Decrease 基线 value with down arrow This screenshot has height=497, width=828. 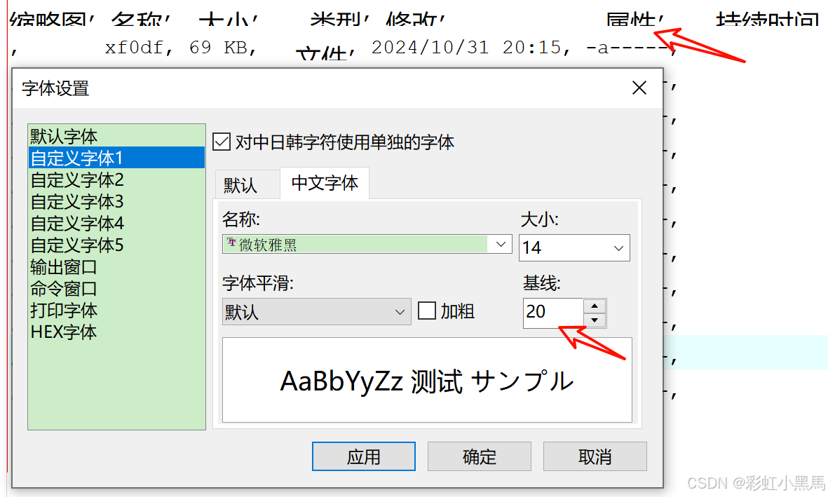pyautogui.click(x=595, y=320)
